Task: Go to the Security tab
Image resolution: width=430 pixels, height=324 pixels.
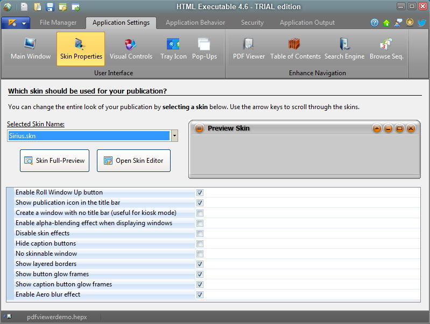Action: (252, 23)
